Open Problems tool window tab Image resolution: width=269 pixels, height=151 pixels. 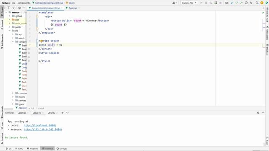tap(33, 148)
